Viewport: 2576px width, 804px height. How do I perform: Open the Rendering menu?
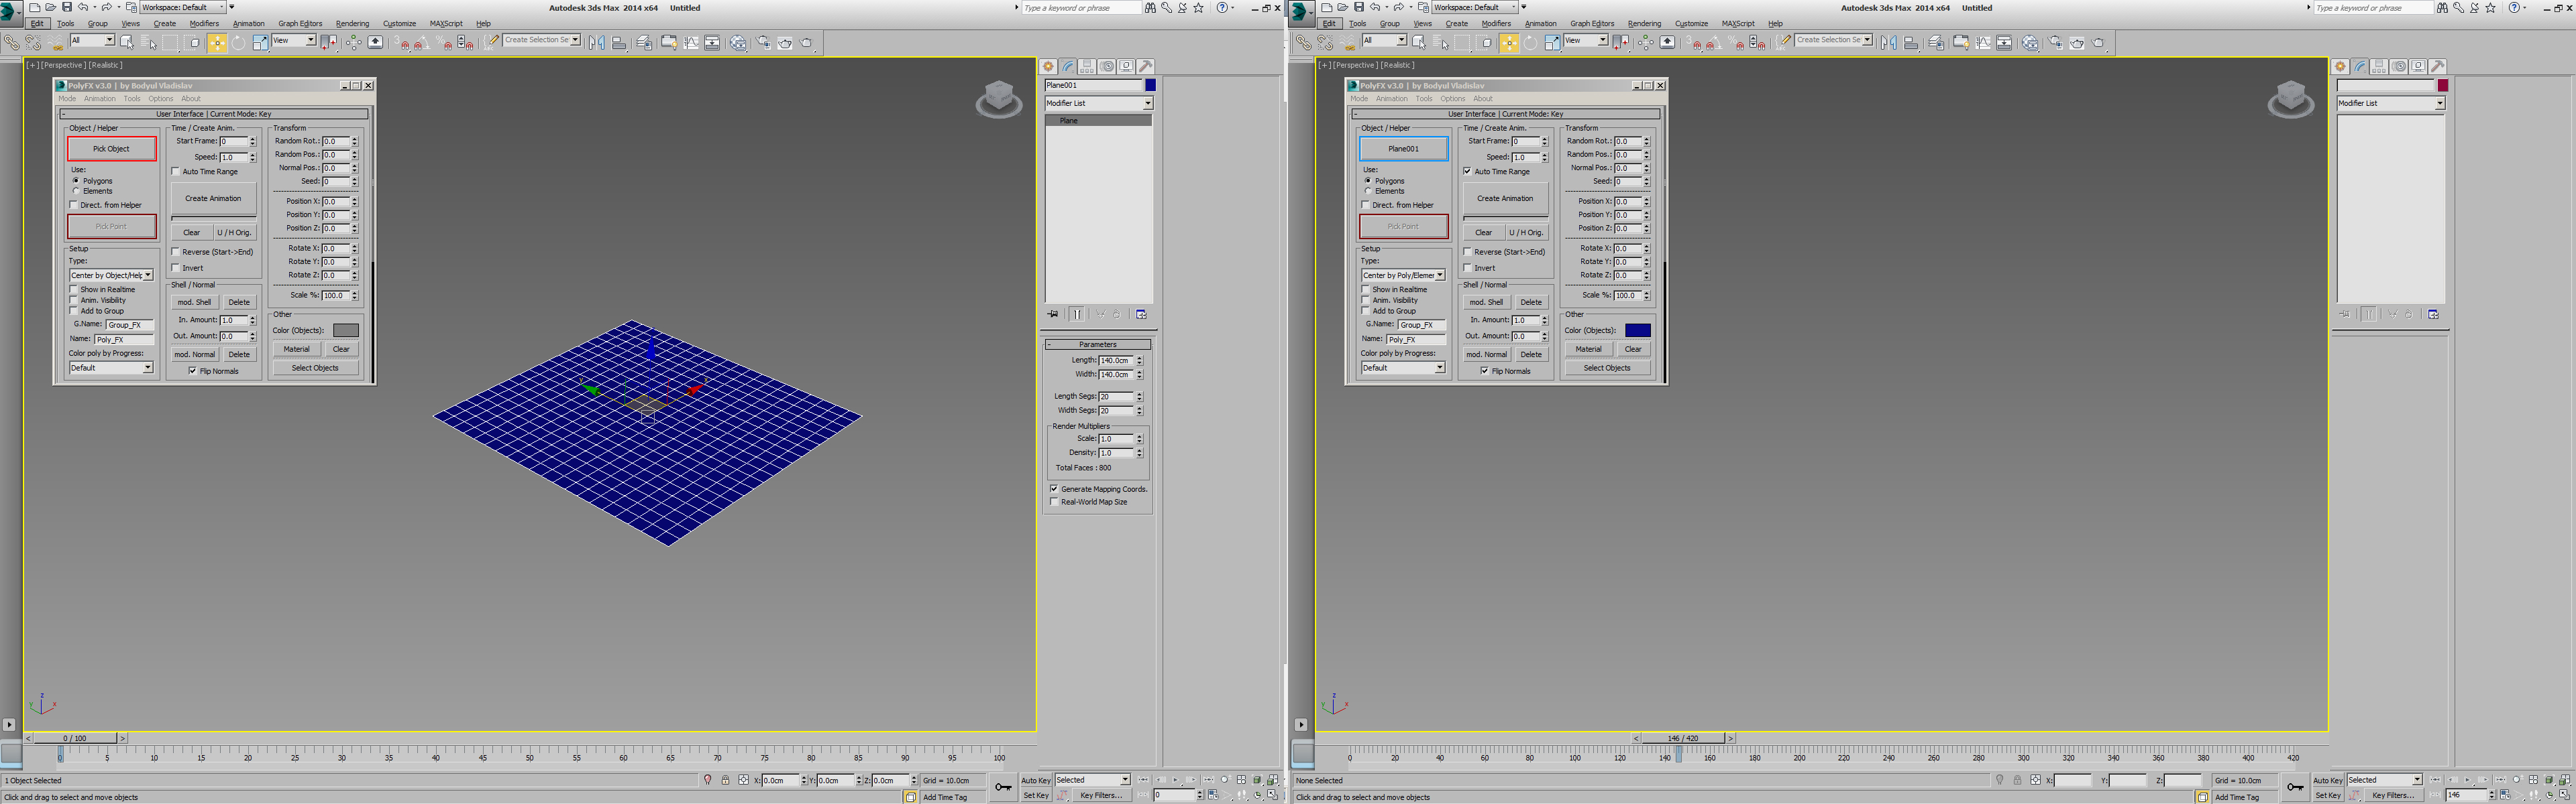(352, 23)
